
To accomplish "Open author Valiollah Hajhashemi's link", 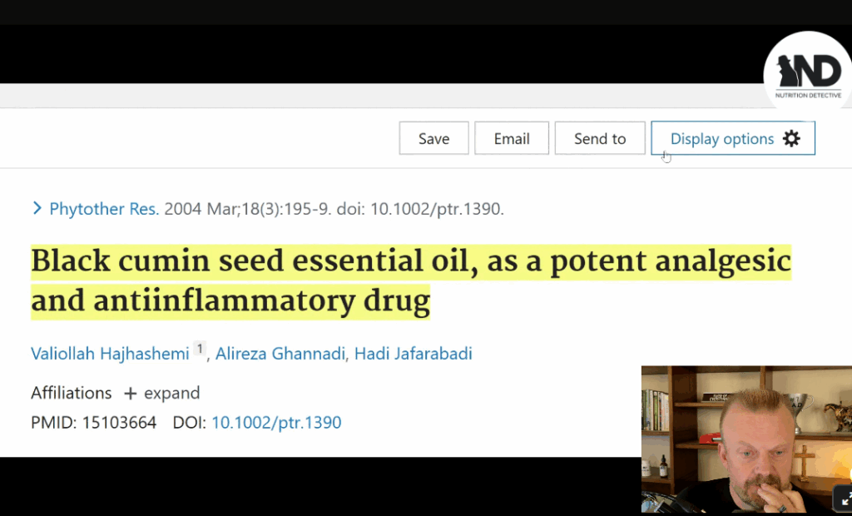I will [x=110, y=354].
